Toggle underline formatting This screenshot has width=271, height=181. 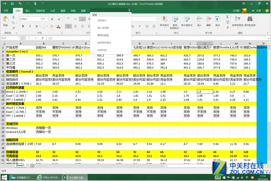(36, 26)
